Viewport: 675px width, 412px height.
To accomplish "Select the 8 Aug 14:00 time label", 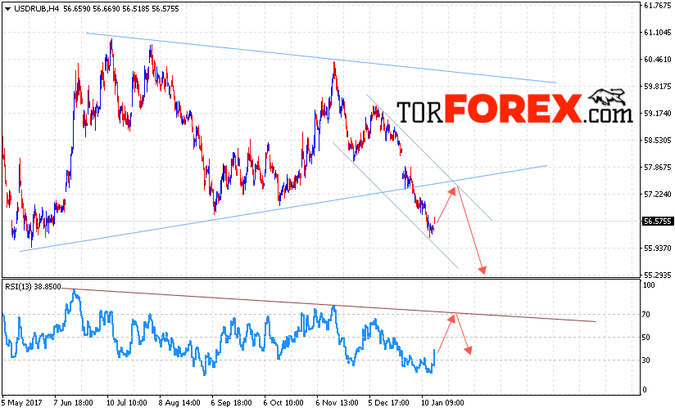I will click(x=179, y=403).
